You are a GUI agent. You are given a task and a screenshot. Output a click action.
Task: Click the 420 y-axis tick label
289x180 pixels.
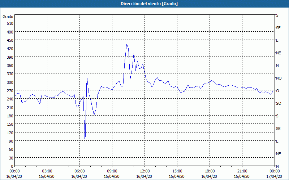click(10, 49)
